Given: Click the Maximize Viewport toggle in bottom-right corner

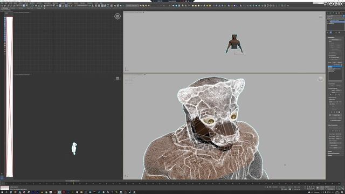Looking at the screenshot, I should [343, 189].
